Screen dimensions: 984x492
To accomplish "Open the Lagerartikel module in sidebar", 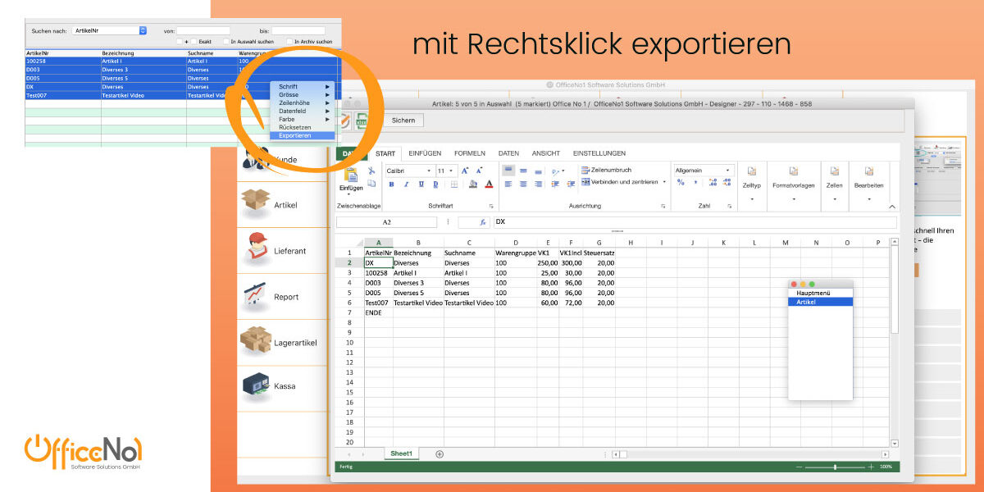I will tap(285, 342).
